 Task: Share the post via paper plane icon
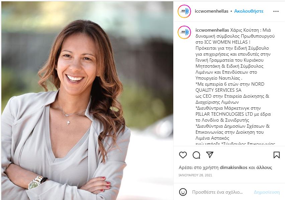210,155
